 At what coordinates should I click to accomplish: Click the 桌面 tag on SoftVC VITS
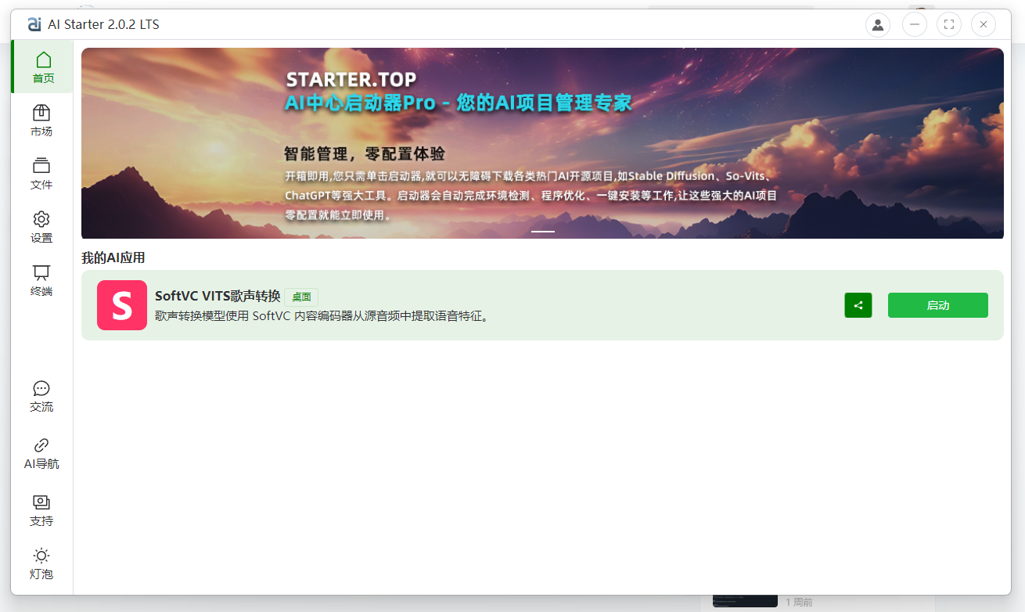point(301,297)
